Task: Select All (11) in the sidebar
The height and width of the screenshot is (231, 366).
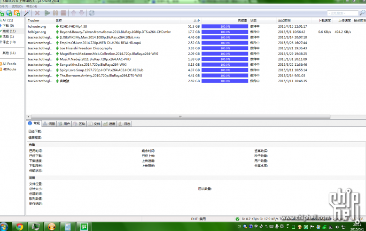Action: 8,20
